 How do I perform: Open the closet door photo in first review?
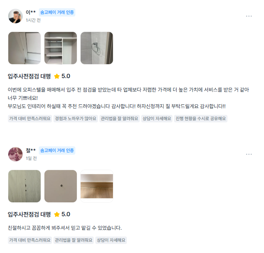[x=24, y=48]
